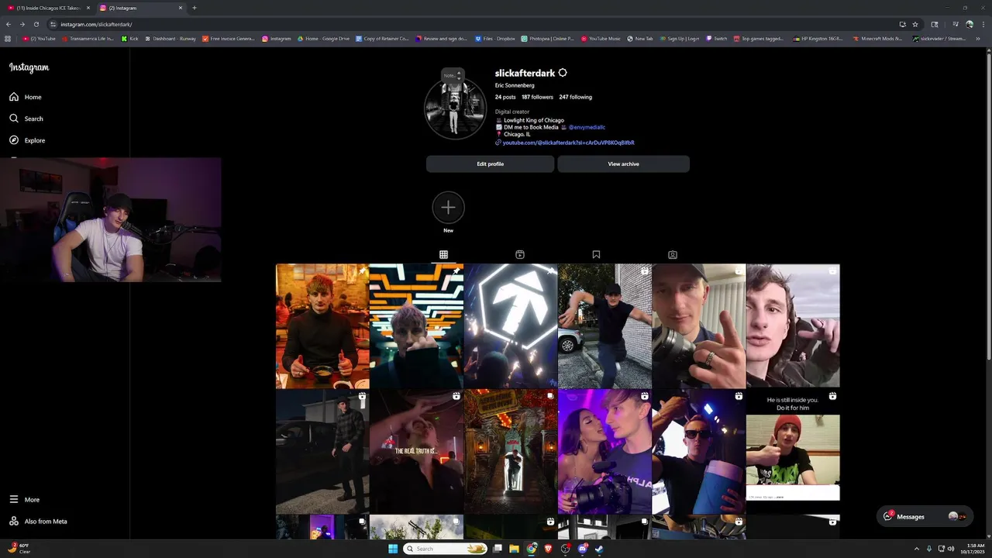Image resolution: width=992 pixels, height=558 pixels.
Task: Open Chrome apps grid in bookmarks bar
Action: pyautogui.click(x=9, y=38)
